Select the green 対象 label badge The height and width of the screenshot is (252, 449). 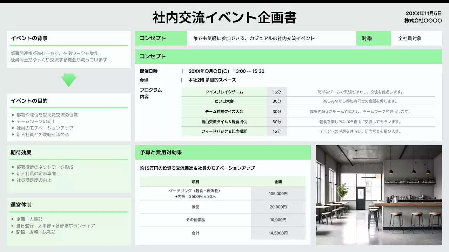tap(374, 38)
